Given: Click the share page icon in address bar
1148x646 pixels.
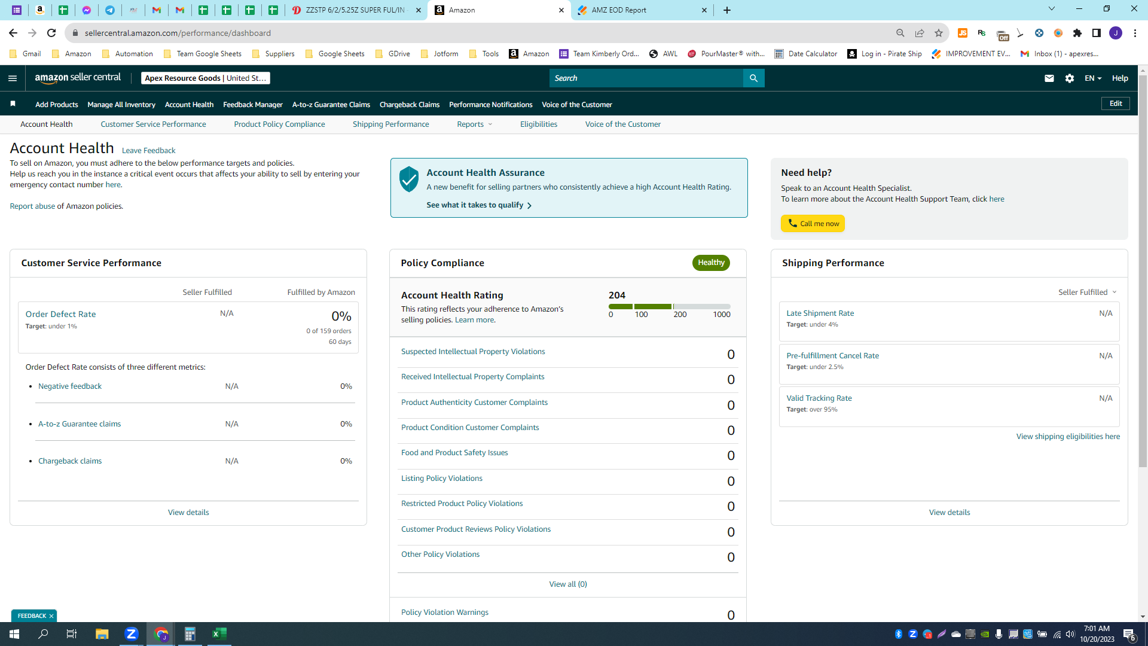Looking at the screenshot, I should [x=920, y=33].
